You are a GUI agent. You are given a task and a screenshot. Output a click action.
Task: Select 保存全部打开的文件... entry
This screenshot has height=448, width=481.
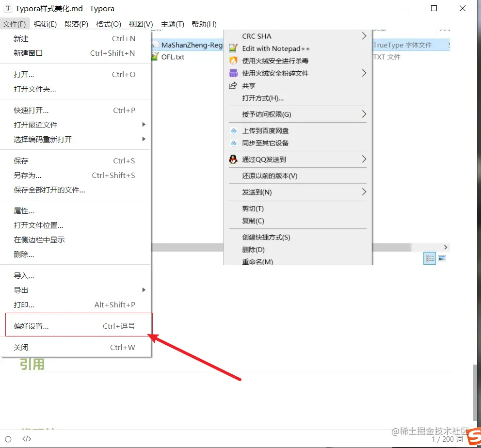pyautogui.click(x=76, y=190)
